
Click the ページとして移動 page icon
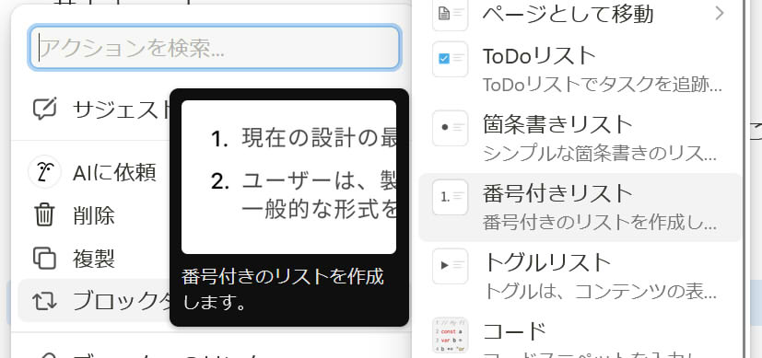click(x=450, y=14)
